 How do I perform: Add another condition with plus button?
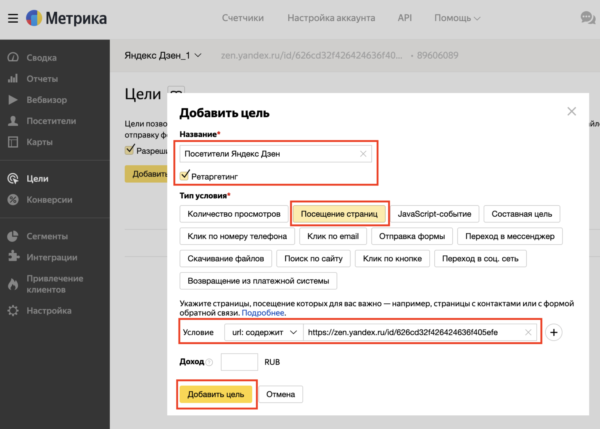click(x=554, y=332)
